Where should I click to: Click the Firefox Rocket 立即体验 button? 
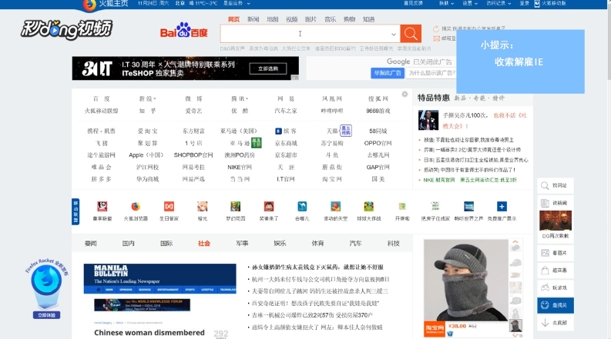coord(46,315)
